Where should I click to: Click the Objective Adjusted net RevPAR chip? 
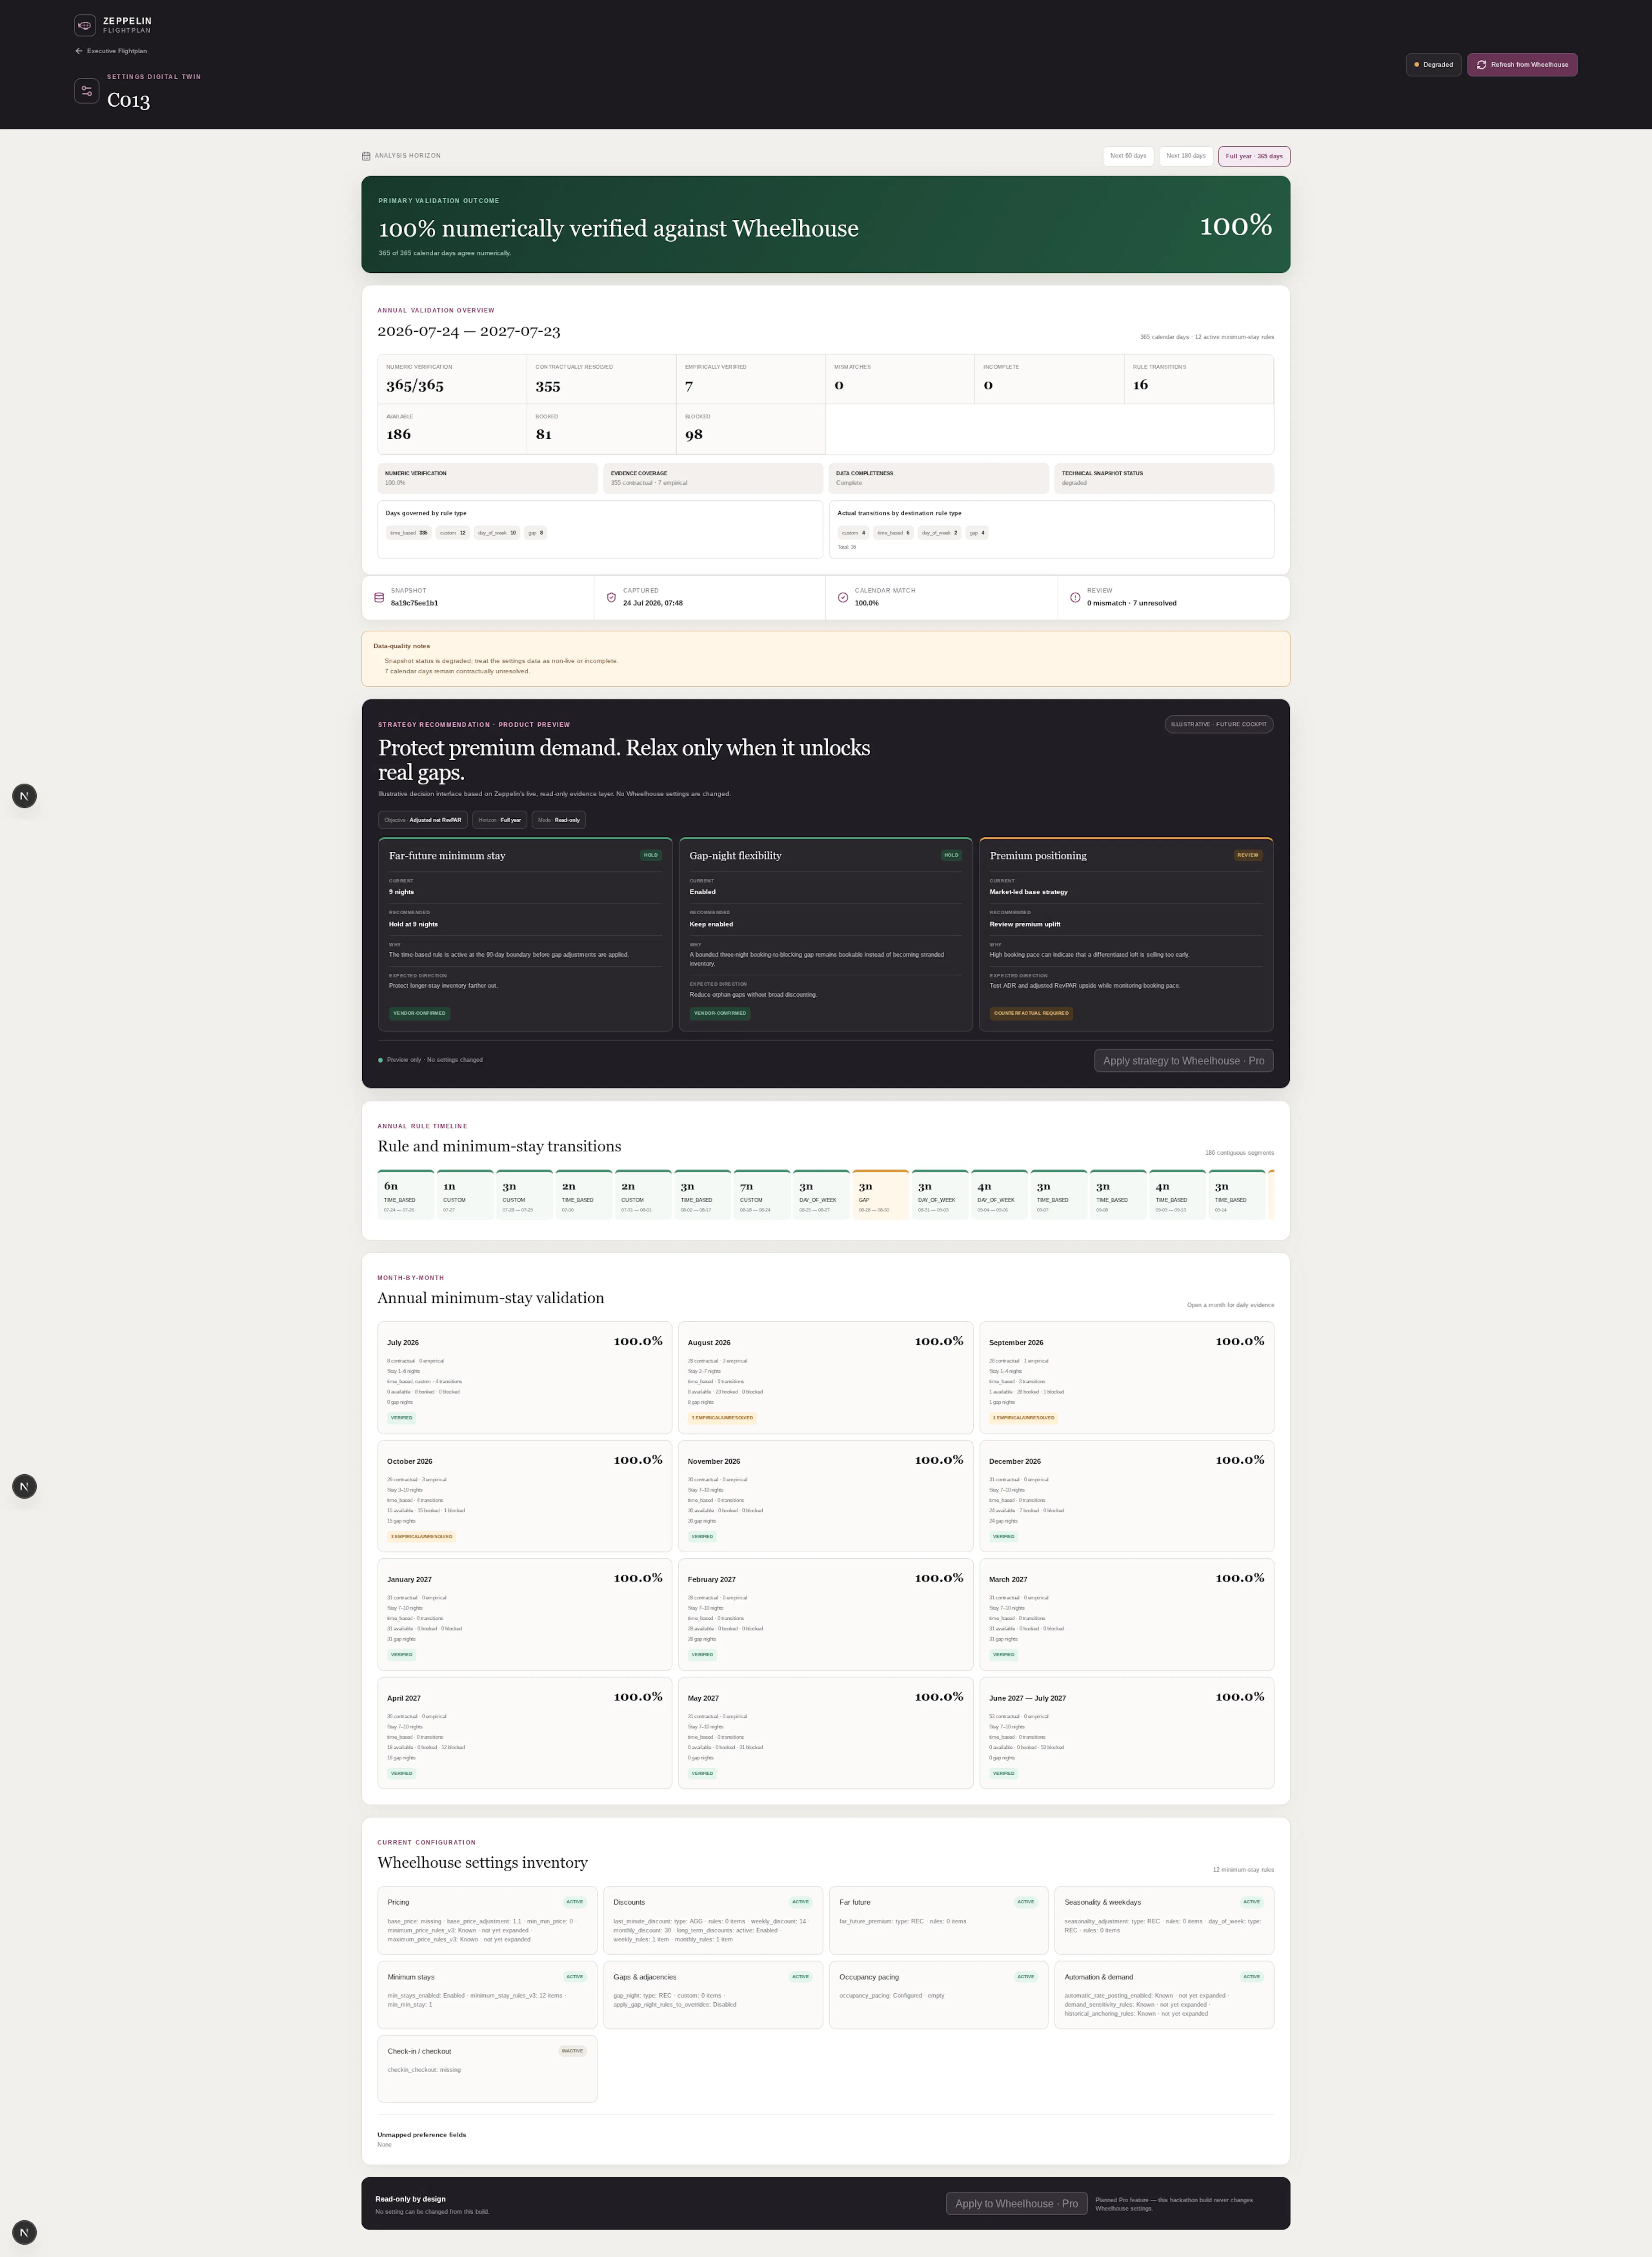(423, 820)
